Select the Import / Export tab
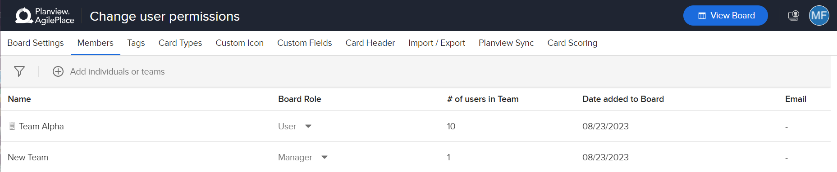 [x=437, y=43]
